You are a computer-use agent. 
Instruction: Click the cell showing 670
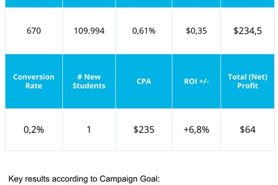click(x=33, y=31)
